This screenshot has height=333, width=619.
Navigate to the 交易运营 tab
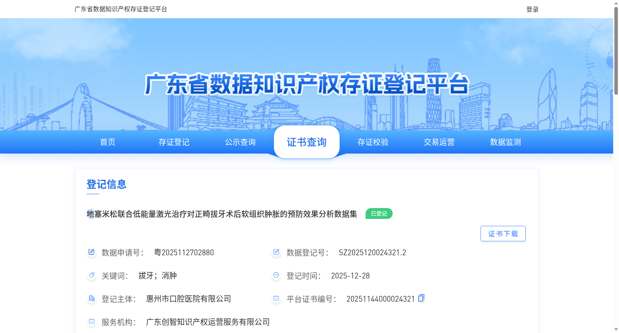pyautogui.click(x=439, y=142)
